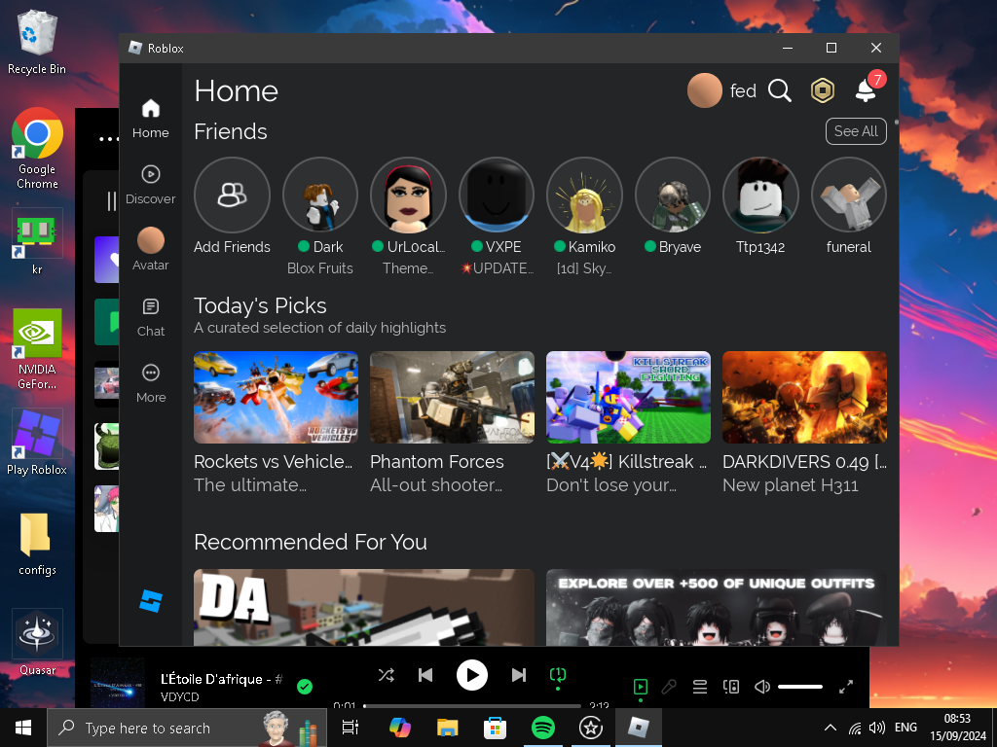The image size is (997, 747).
Task: Mute Spotify with the speaker icon
Action: pos(761,687)
